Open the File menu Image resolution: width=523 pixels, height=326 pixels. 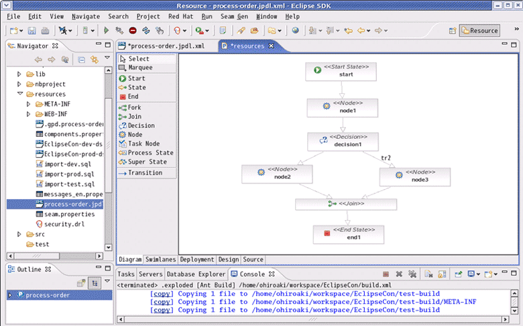13,16
